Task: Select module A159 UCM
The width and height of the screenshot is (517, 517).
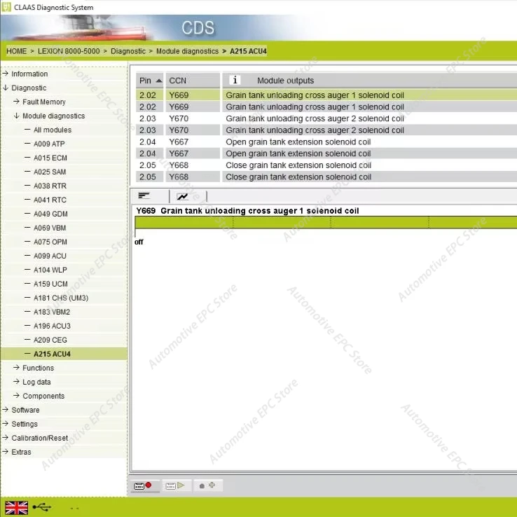Action: pos(50,284)
